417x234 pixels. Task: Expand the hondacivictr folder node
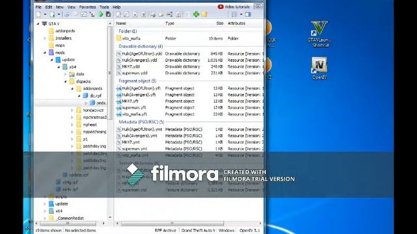pos(72,110)
